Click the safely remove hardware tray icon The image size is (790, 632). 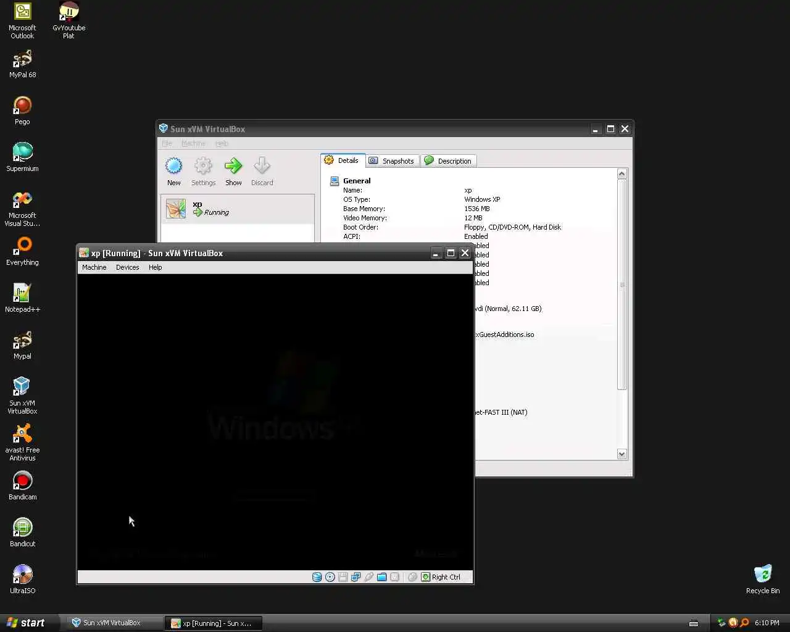click(721, 623)
